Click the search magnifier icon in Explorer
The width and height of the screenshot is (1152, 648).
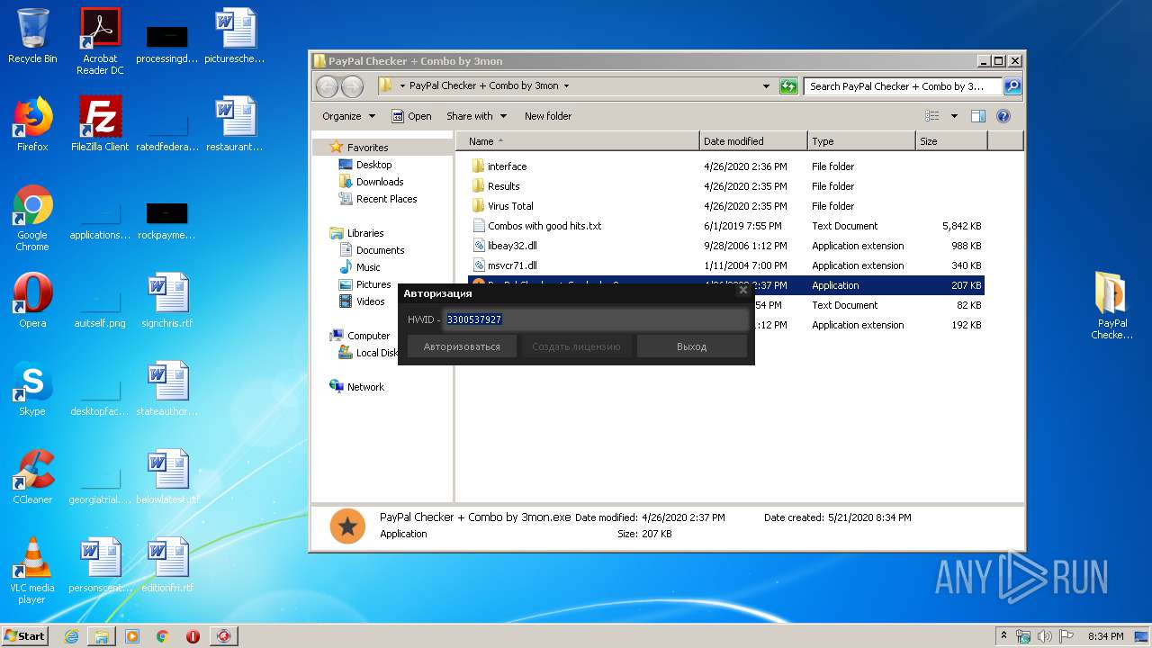[1012, 86]
